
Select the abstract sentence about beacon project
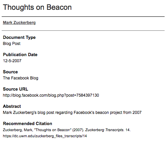(72, 113)
